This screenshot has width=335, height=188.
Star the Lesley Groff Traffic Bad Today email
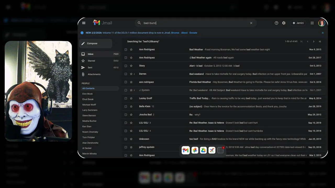(x=131, y=98)
